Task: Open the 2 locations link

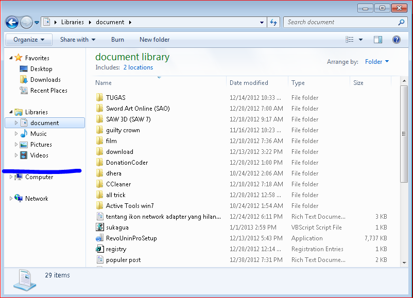Action: pos(138,67)
